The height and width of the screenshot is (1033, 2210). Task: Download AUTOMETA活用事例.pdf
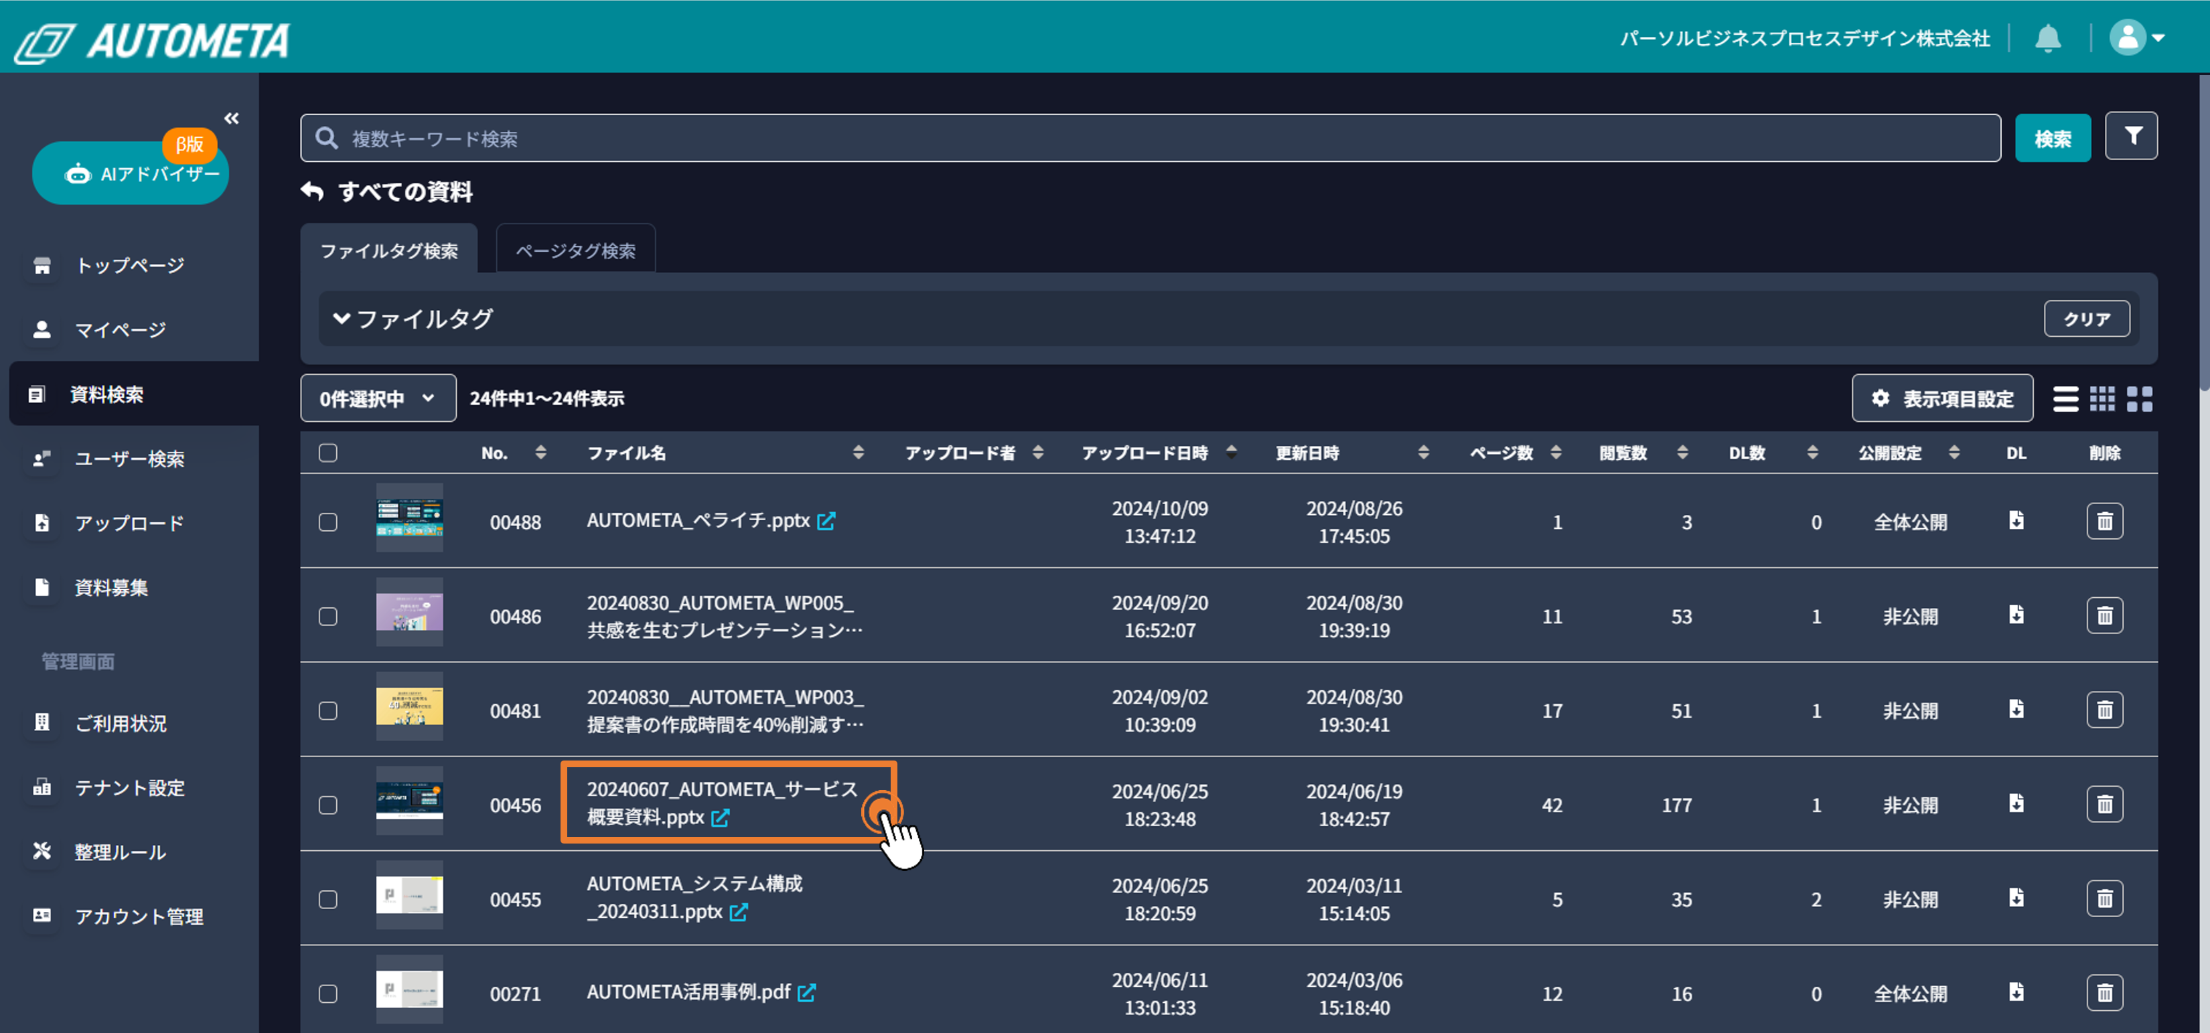coord(2016,993)
